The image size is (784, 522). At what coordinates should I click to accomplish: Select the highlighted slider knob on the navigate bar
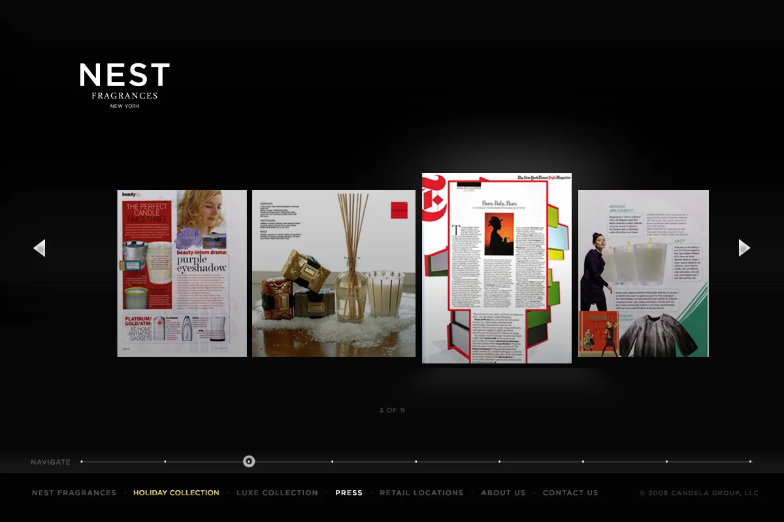(x=249, y=461)
